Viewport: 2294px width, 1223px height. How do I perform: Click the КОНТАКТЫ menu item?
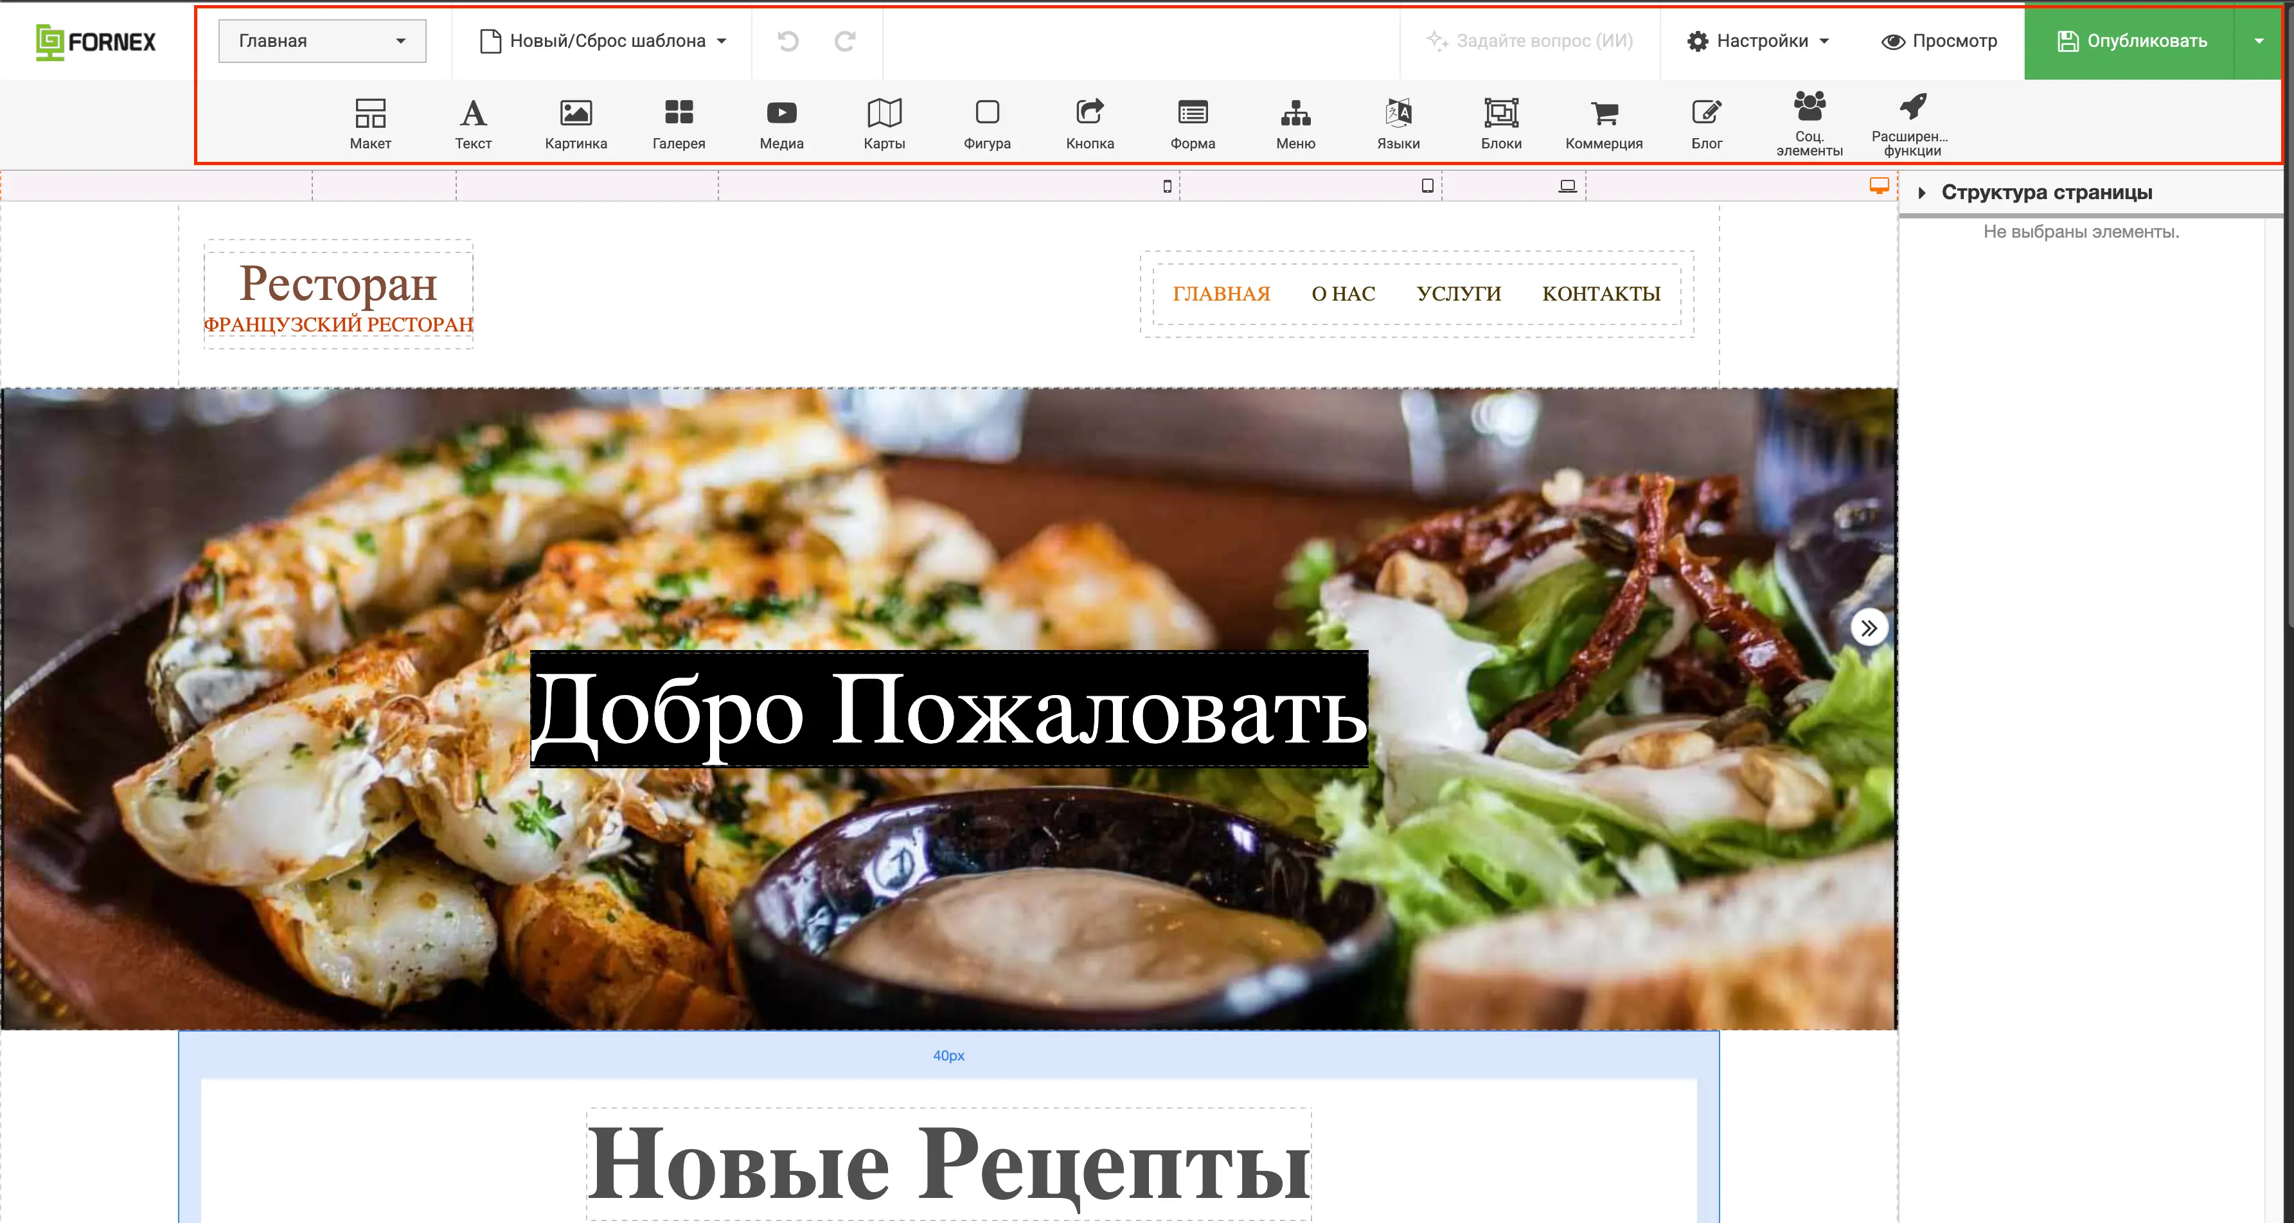[x=1601, y=294]
